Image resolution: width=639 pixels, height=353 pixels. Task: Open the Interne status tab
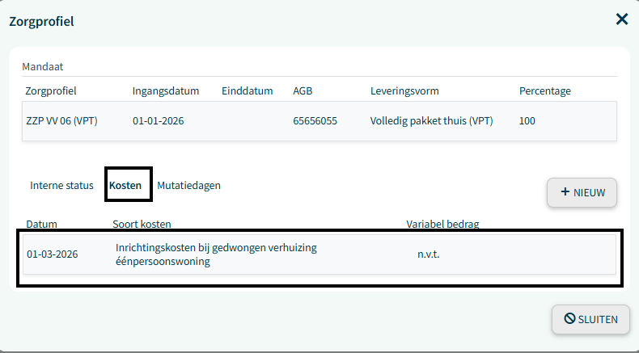point(61,185)
